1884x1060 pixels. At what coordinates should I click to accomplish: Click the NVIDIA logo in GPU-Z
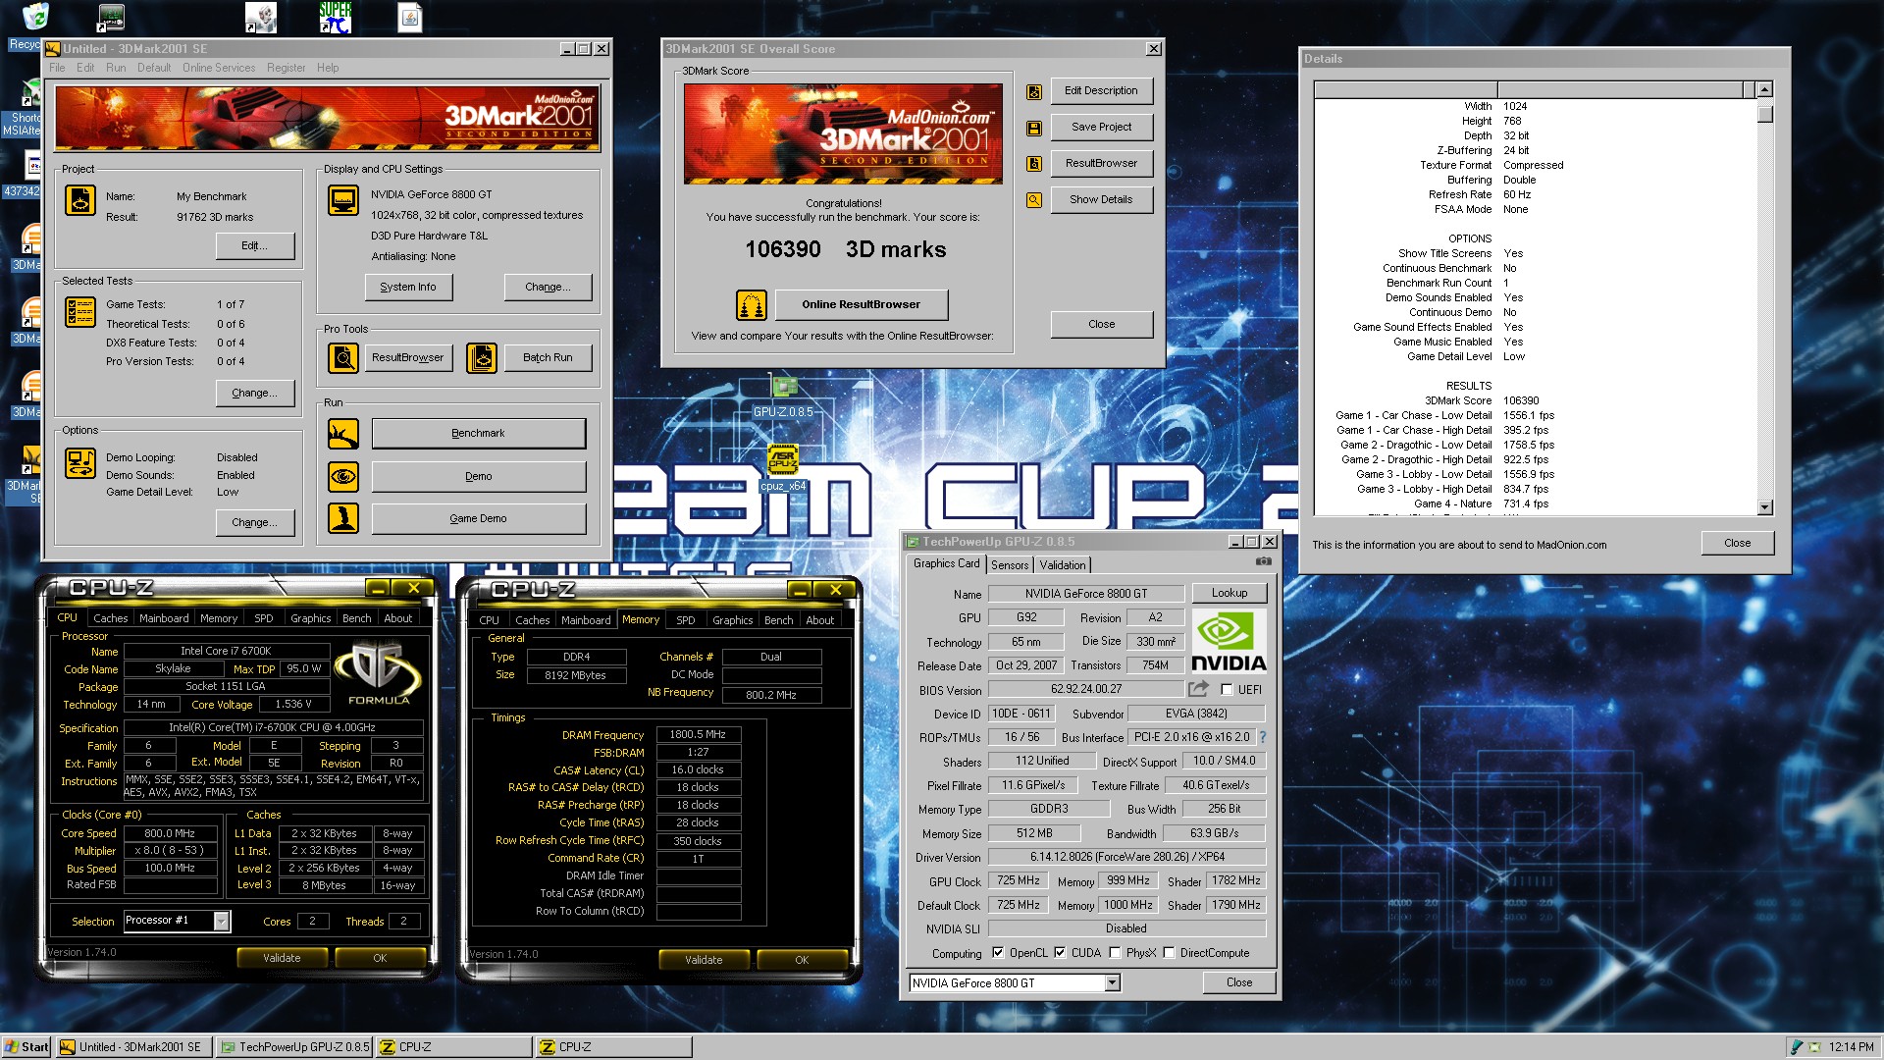coord(1229,641)
